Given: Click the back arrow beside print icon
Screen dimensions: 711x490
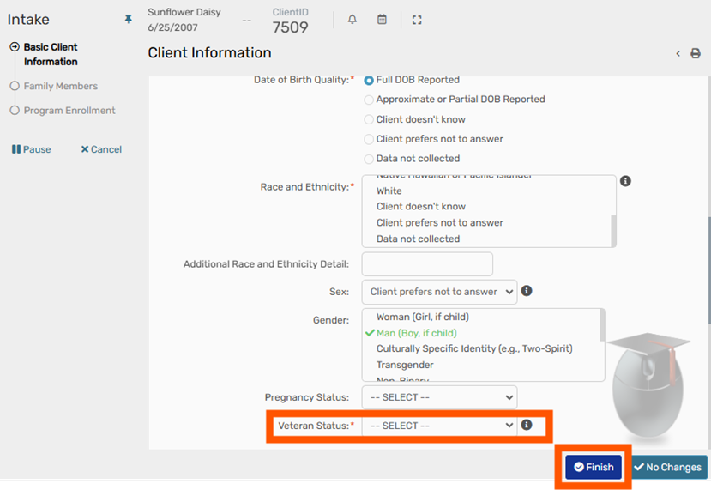Looking at the screenshot, I should [678, 53].
